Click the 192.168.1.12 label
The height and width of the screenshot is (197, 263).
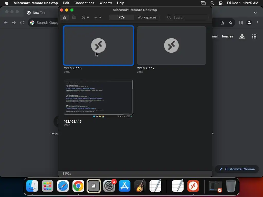tap(146, 68)
